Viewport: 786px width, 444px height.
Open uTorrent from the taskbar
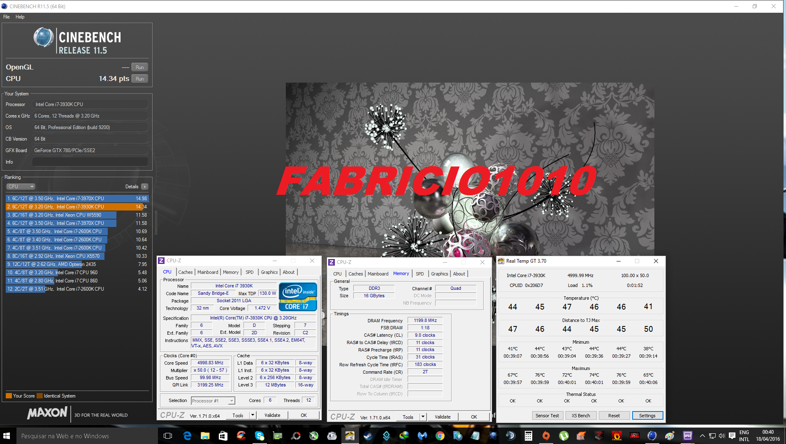[x=564, y=436]
